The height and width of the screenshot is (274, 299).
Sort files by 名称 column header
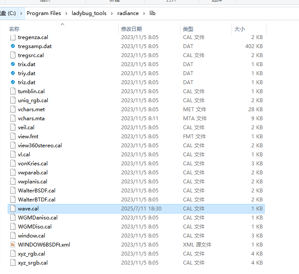pyautogui.click(x=14, y=29)
